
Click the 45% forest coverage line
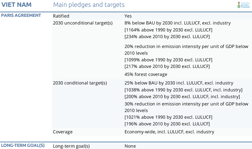point(146,74)
